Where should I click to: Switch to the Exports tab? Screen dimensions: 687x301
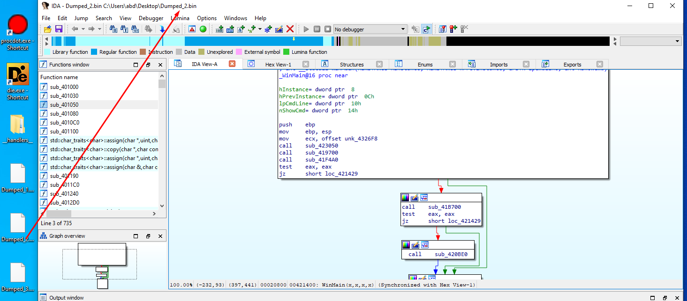(x=572, y=65)
